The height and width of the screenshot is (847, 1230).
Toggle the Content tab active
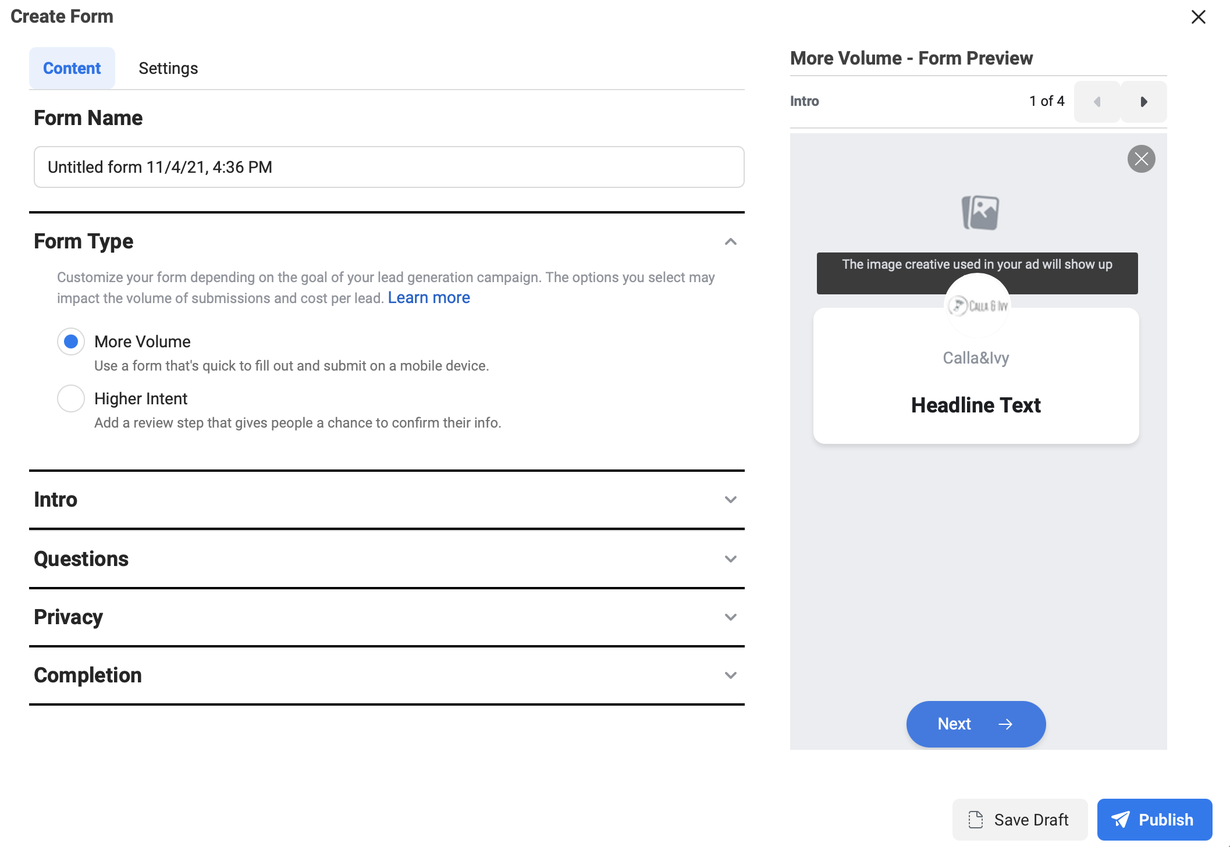[72, 67]
